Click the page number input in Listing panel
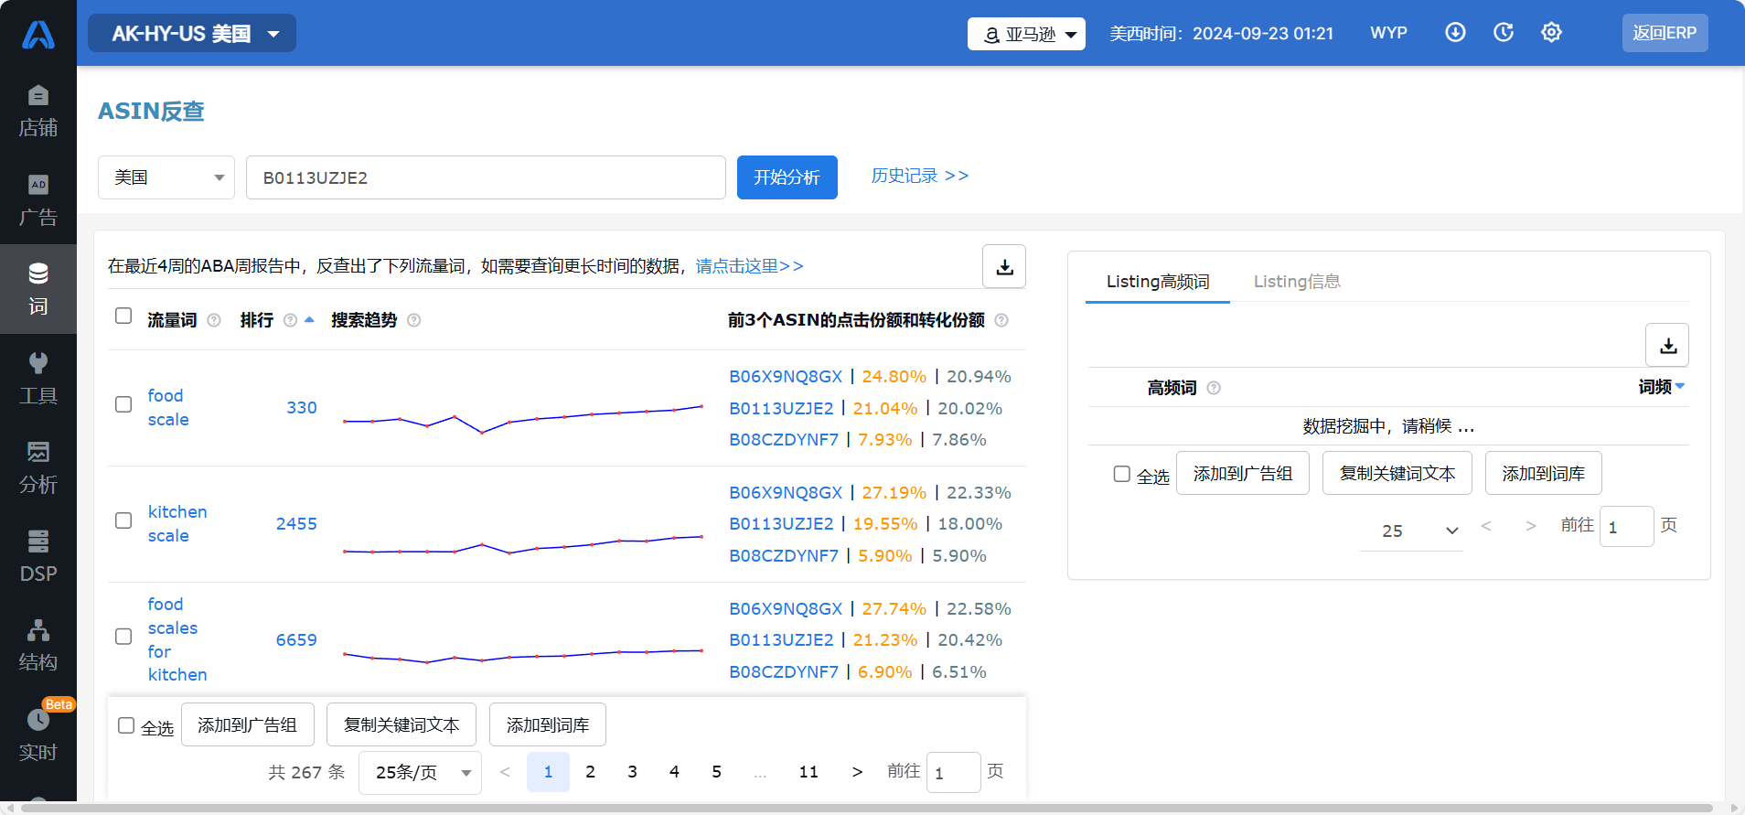This screenshot has height=815, width=1745. pos(1626,527)
